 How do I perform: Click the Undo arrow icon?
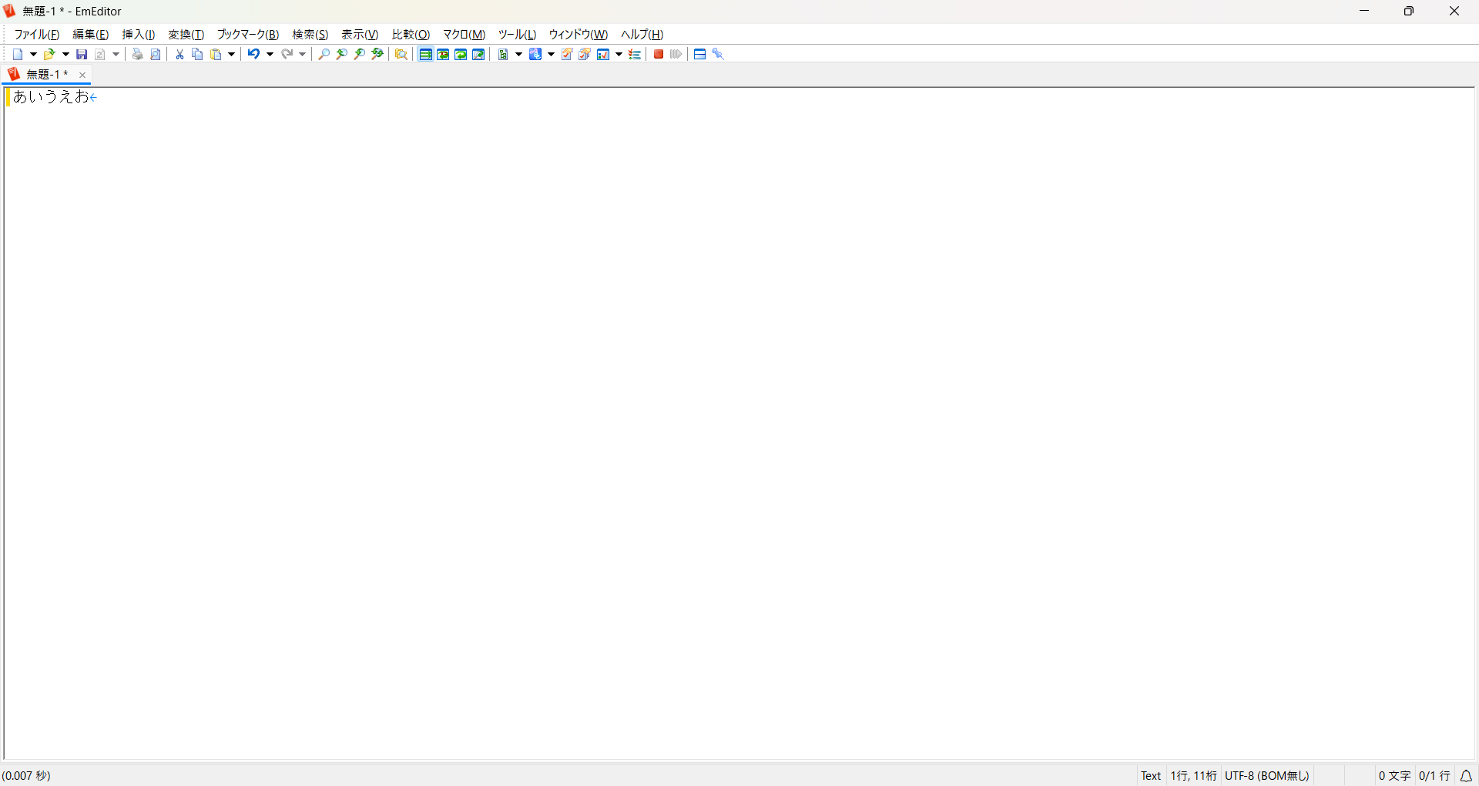(x=253, y=54)
